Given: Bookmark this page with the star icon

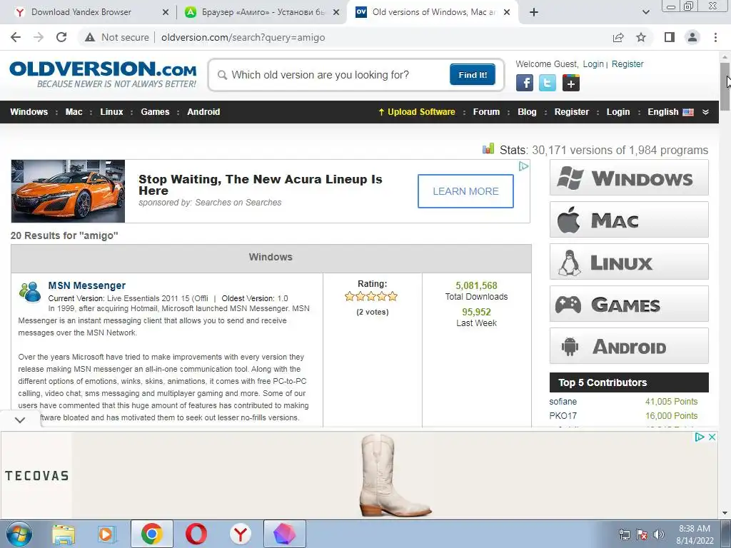Looking at the screenshot, I should tap(641, 37).
